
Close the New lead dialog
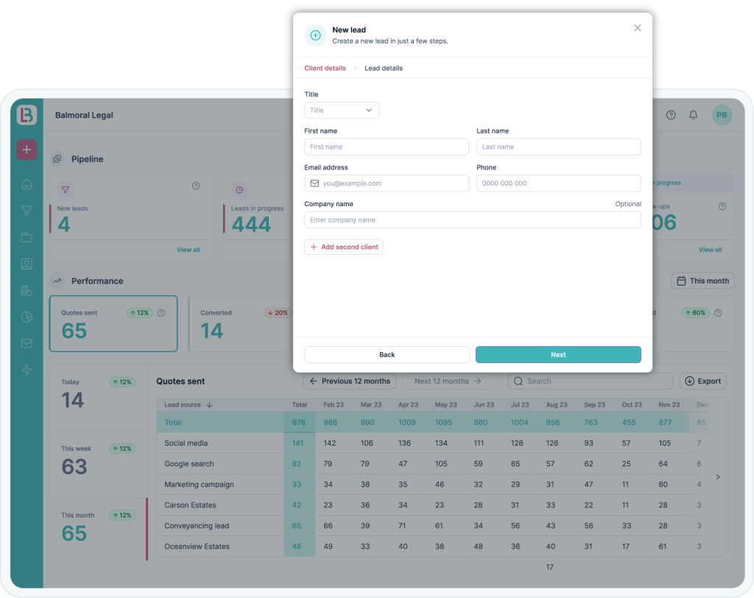coord(638,28)
